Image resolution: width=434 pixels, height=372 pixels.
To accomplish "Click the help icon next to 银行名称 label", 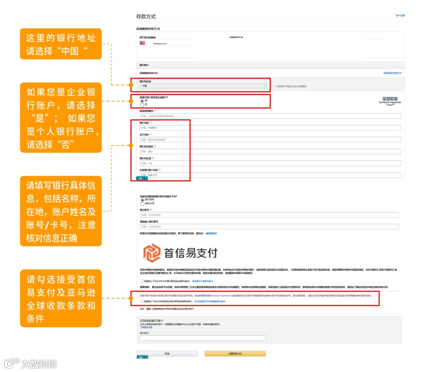I will pyautogui.click(x=151, y=122).
